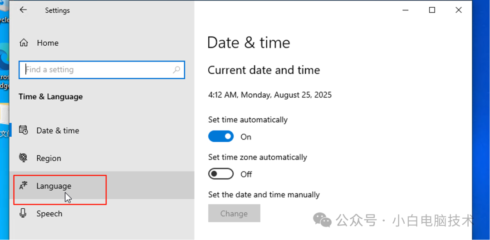Open the Speech settings page
The image size is (490, 240).
[x=102, y=213]
